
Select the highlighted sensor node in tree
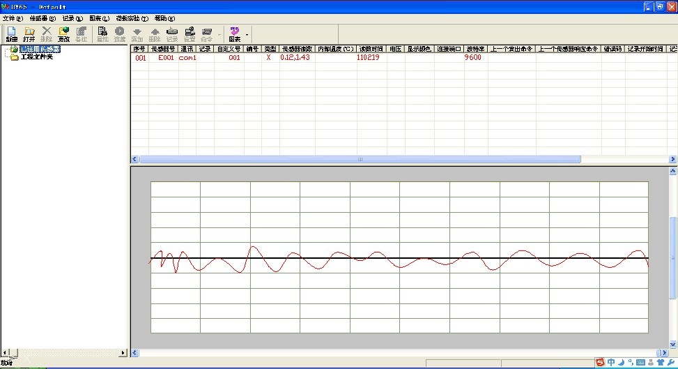[40, 50]
